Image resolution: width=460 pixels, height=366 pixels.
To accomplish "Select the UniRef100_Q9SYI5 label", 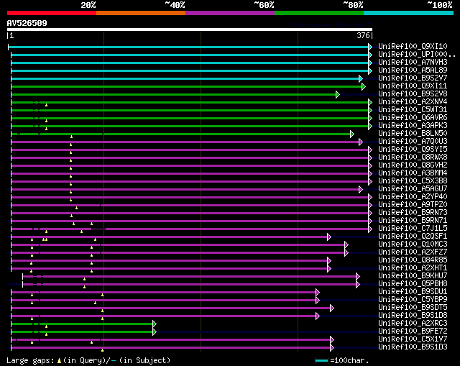I will point(413,150).
